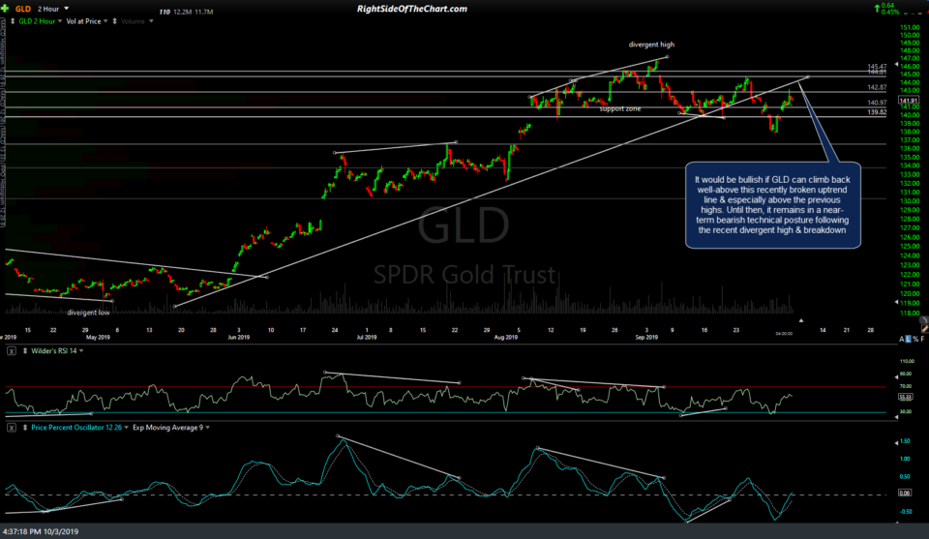Expand the GLD 2 Hour plot dropdown
This screenshot has width=929, height=539.
(60, 21)
